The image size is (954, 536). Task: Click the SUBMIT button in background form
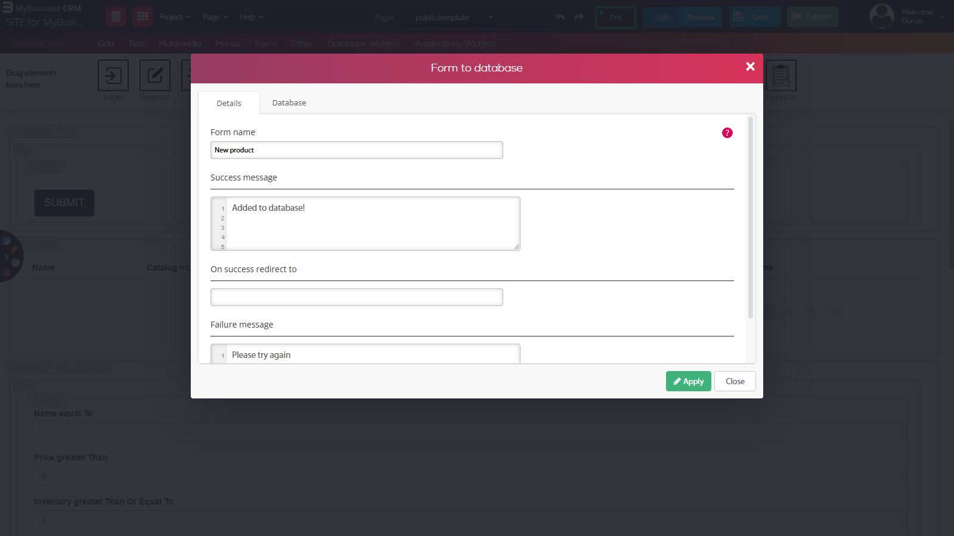tap(64, 202)
